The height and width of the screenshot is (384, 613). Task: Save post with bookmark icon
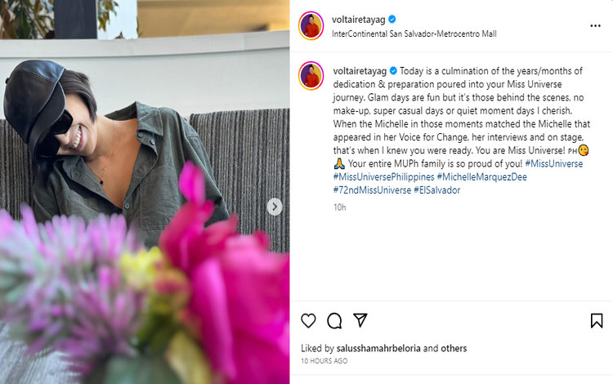[x=597, y=320]
